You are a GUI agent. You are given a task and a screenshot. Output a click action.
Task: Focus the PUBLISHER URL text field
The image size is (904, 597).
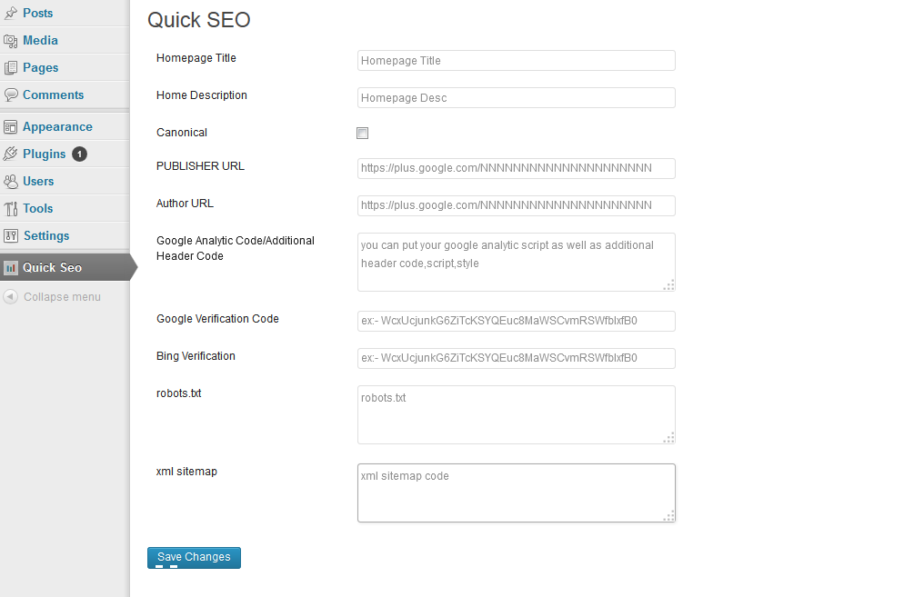(x=517, y=168)
